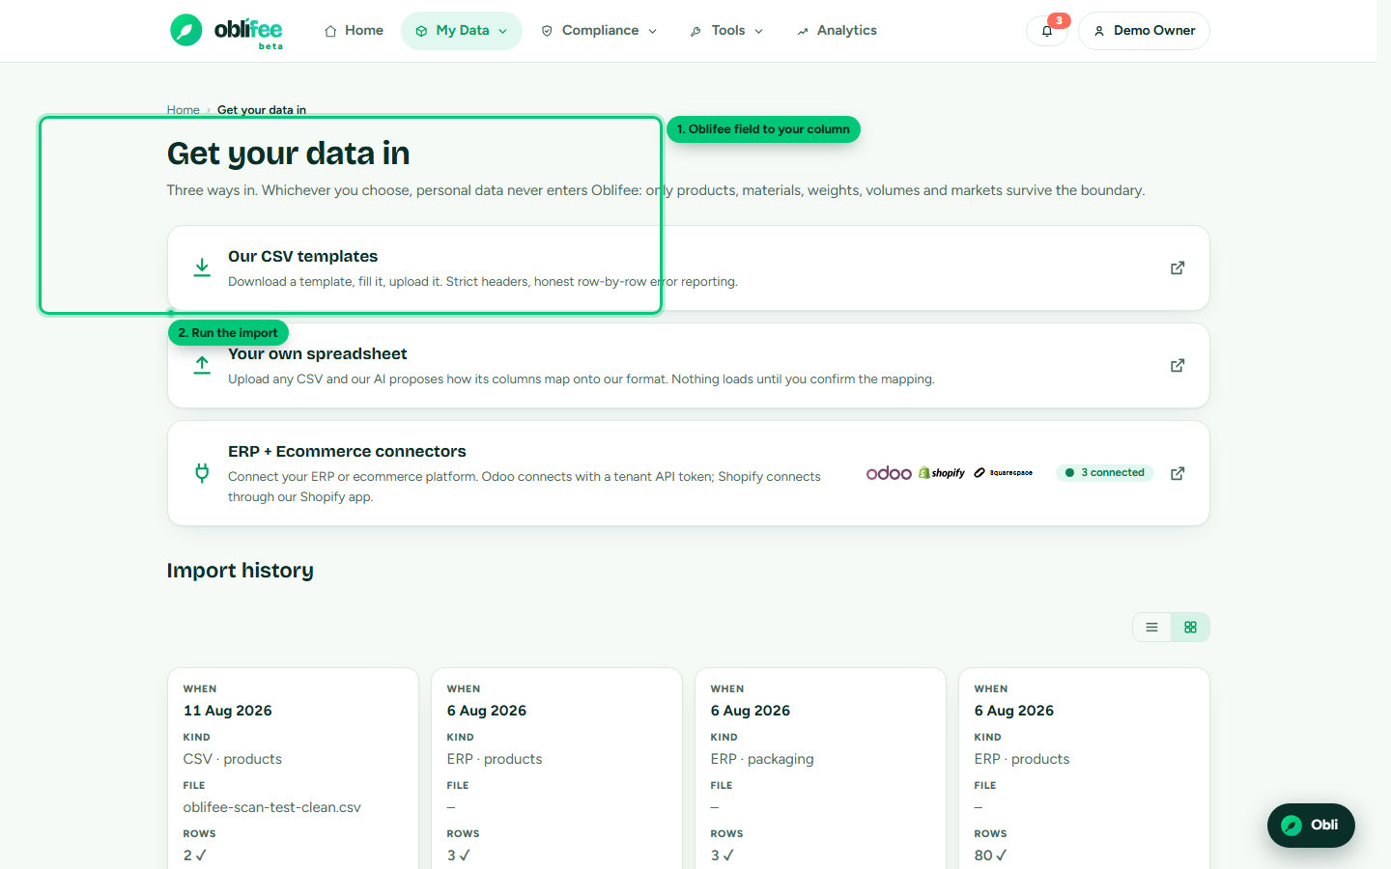Click the download icon for CSV templates
Image resolution: width=1391 pixels, height=869 pixels.
pos(202,267)
